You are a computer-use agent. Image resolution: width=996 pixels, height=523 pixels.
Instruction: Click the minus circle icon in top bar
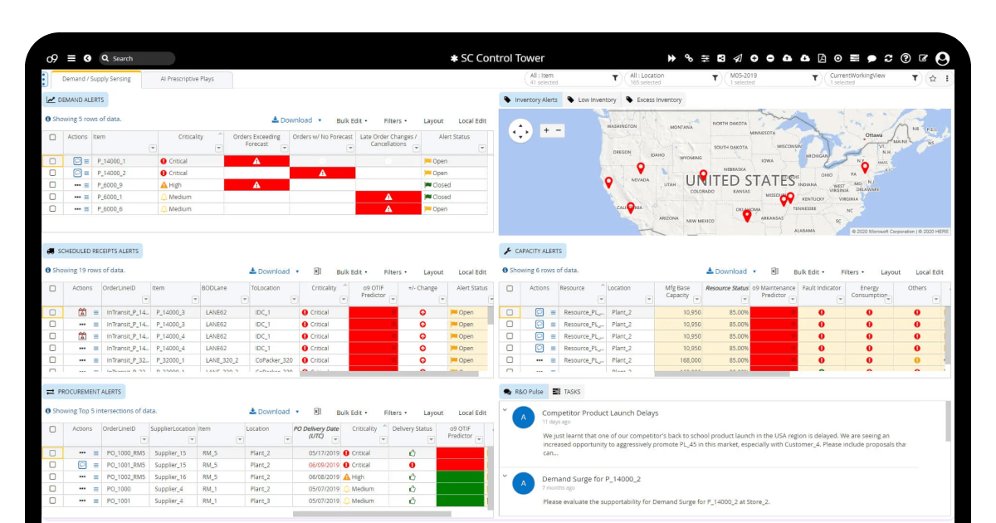point(771,58)
